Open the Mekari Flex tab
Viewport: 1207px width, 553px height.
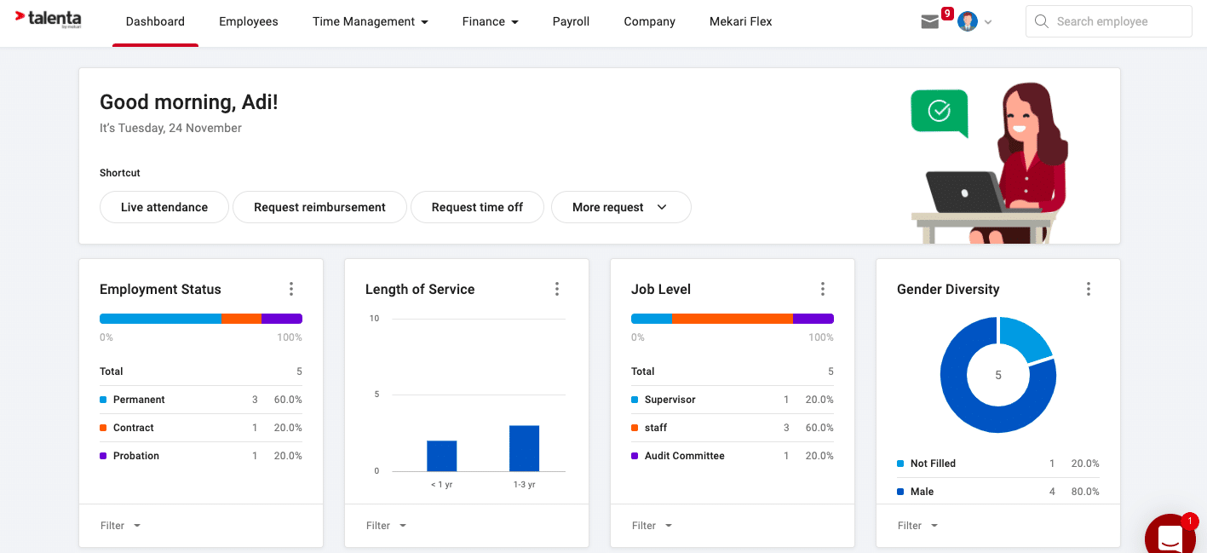(740, 22)
